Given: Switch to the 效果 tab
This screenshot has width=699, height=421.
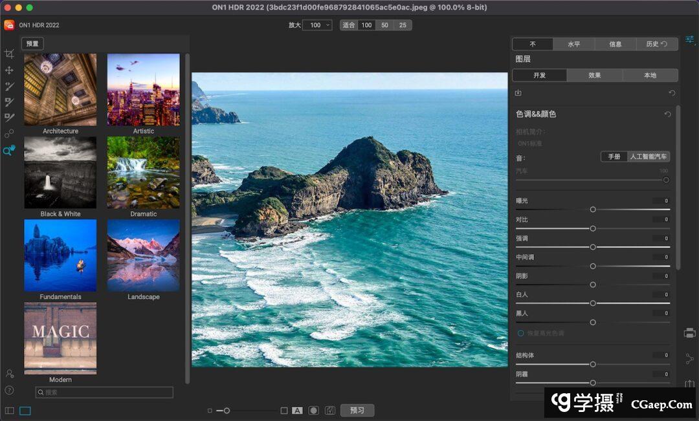Looking at the screenshot, I should (594, 76).
